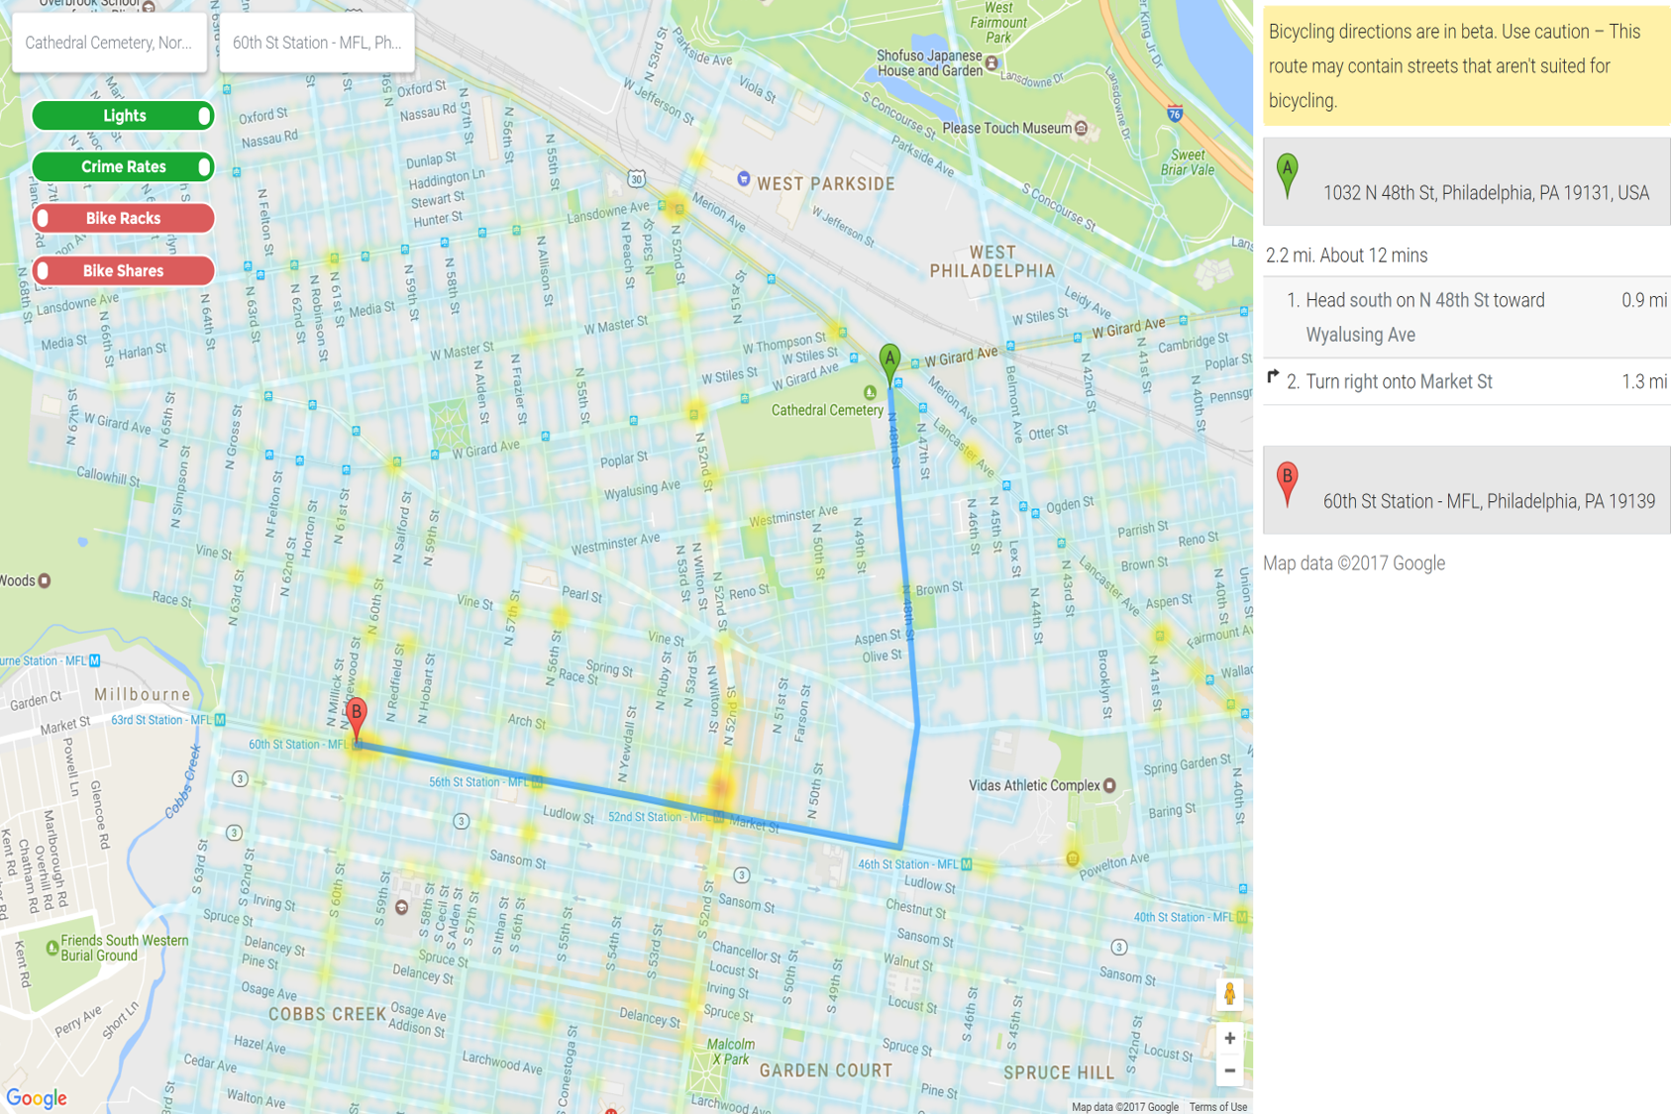
Task: Click the GARDEN COURT neighborhood label
Action: pyautogui.click(x=825, y=1070)
